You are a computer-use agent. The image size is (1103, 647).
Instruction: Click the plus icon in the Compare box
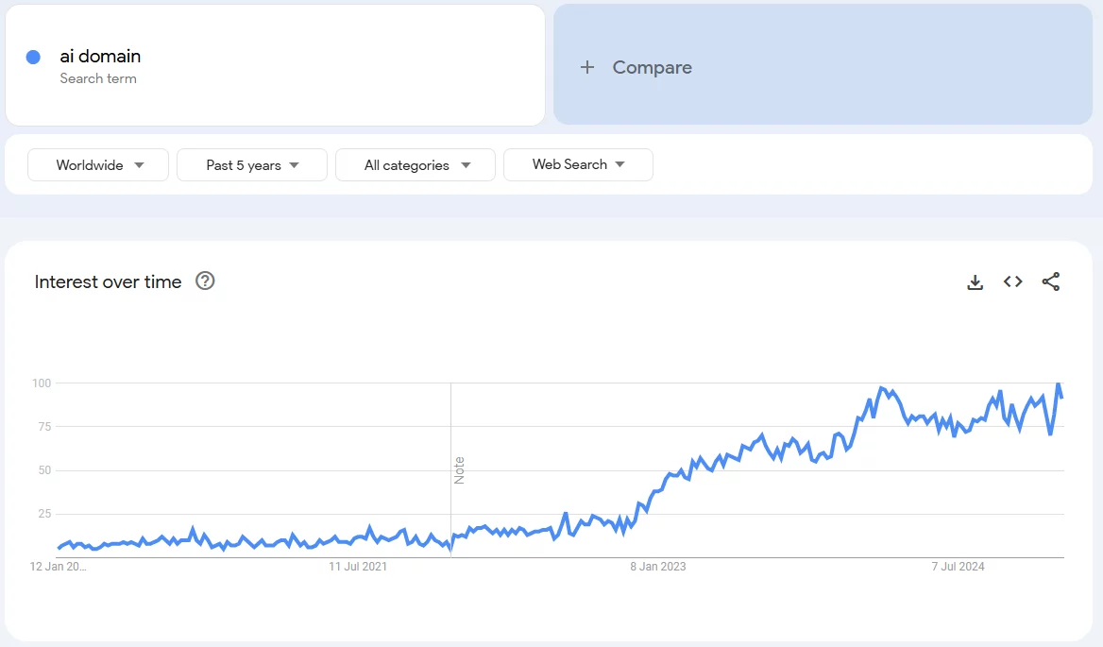click(x=587, y=67)
